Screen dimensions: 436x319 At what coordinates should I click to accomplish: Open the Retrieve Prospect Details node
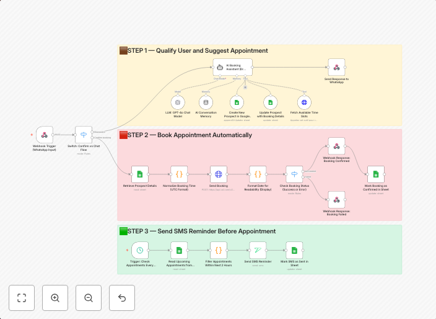coord(140,174)
